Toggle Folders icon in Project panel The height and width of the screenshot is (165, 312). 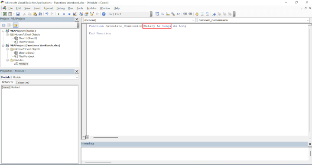[x=16, y=25]
